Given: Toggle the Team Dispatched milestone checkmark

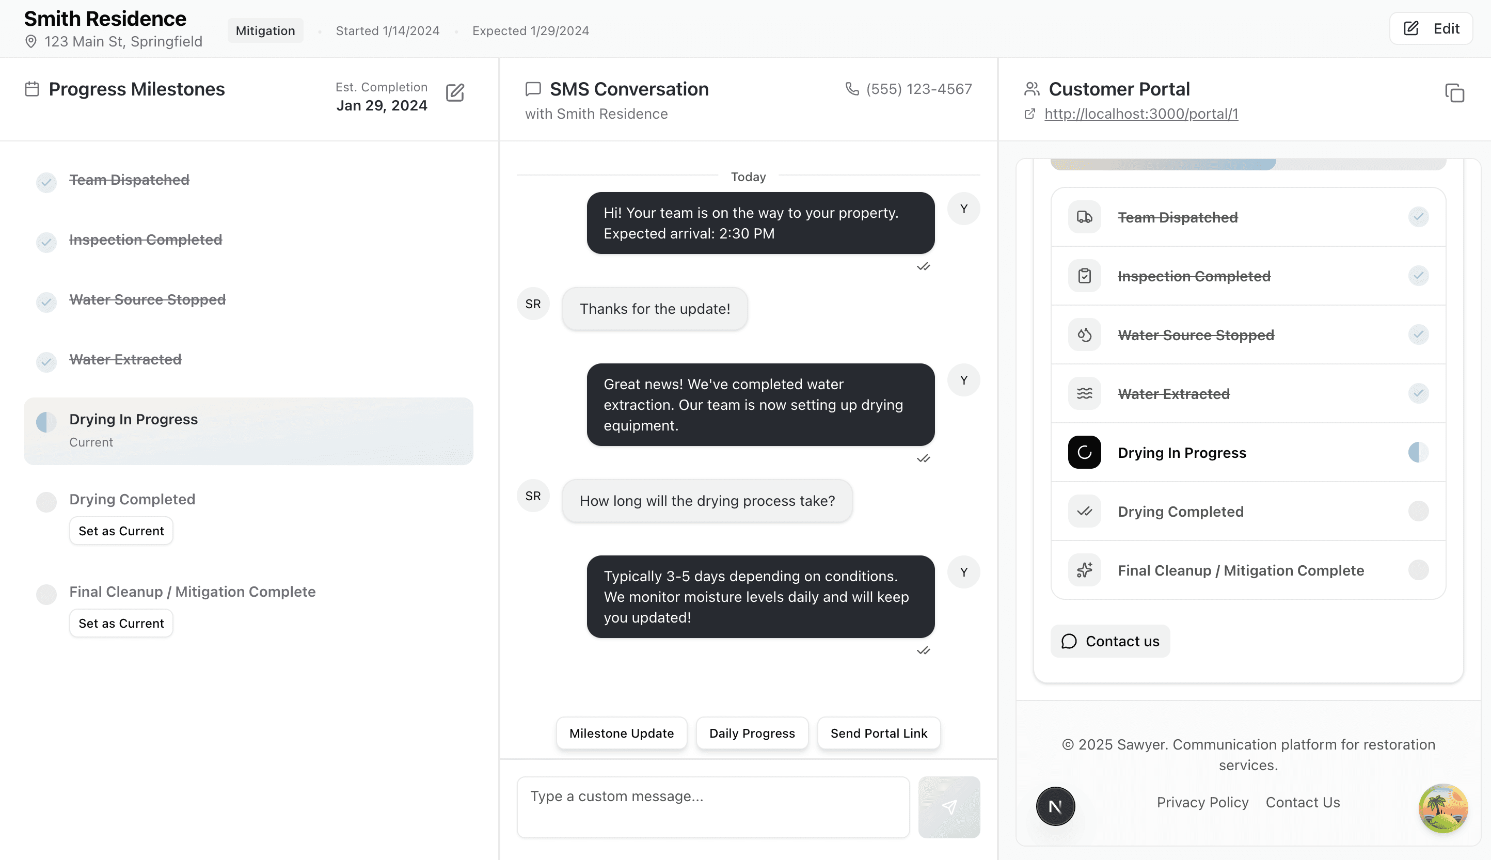Looking at the screenshot, I should [46, 182].
